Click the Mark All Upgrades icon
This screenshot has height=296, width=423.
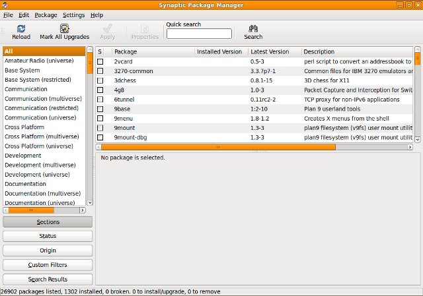click(64, 28)
